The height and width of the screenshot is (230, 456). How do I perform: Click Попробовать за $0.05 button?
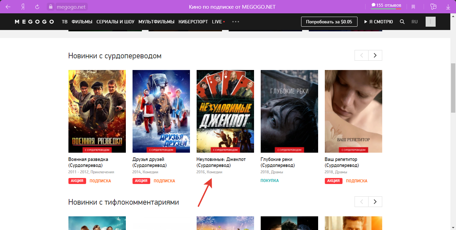point(329,22)
